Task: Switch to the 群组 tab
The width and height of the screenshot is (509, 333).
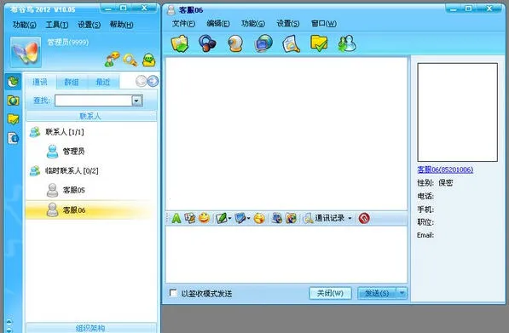Action: coord(72,82)
